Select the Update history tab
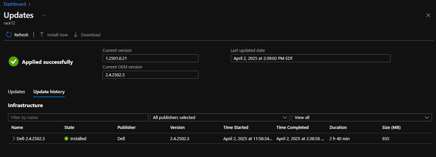 pyautogui.click(x=49, y=92)
